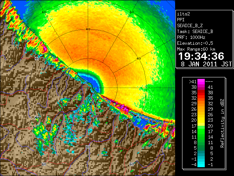Image resolution: width=234 pixels, height=176 pixels.
Task: Click the "8 JAN 2011 JST" date
Action: 206,64
